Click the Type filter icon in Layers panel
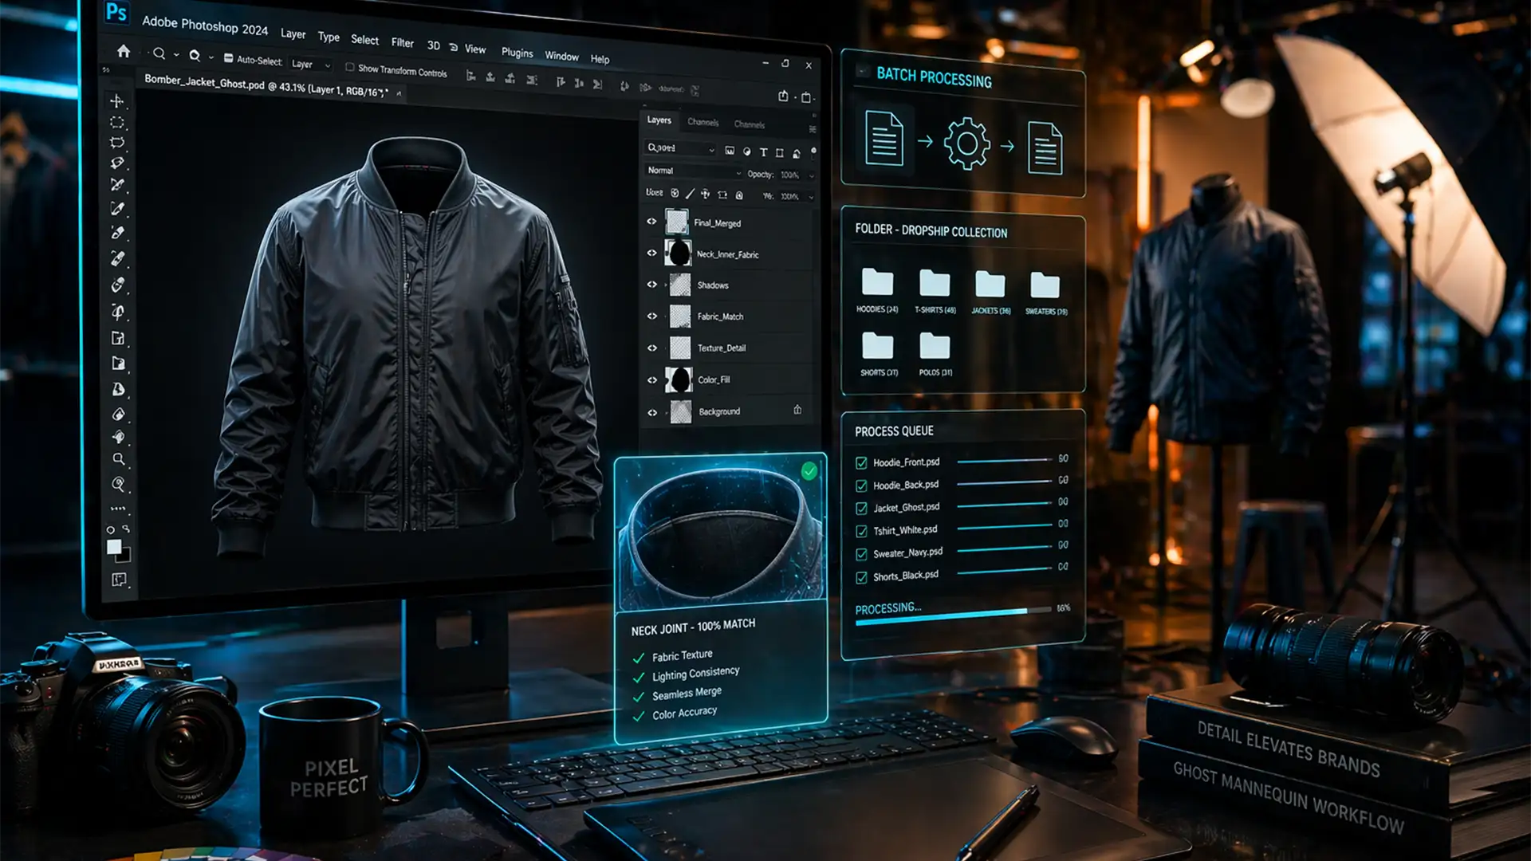The width and height of the screenshot is (1531, 861). (x=763, y=152)
